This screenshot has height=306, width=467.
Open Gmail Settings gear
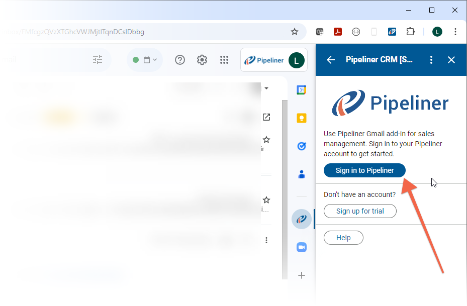202,60
